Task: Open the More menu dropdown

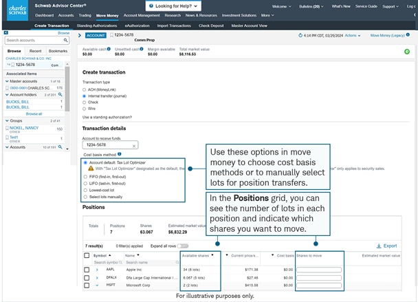Action: (267, 15)
